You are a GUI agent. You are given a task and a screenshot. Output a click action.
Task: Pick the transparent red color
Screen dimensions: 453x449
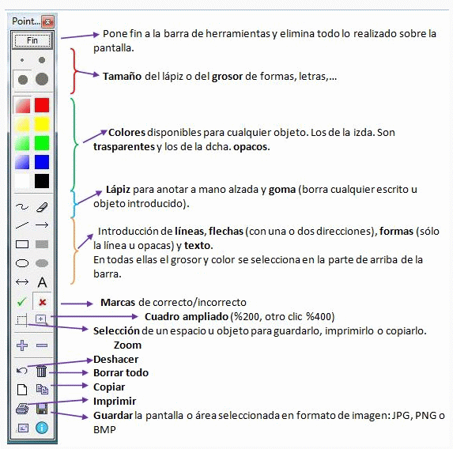pos(23,105)
